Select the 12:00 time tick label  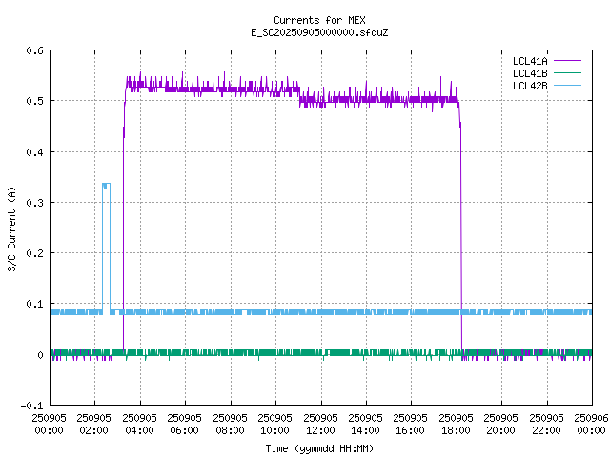pyautogui.click(x=320, y=424)
